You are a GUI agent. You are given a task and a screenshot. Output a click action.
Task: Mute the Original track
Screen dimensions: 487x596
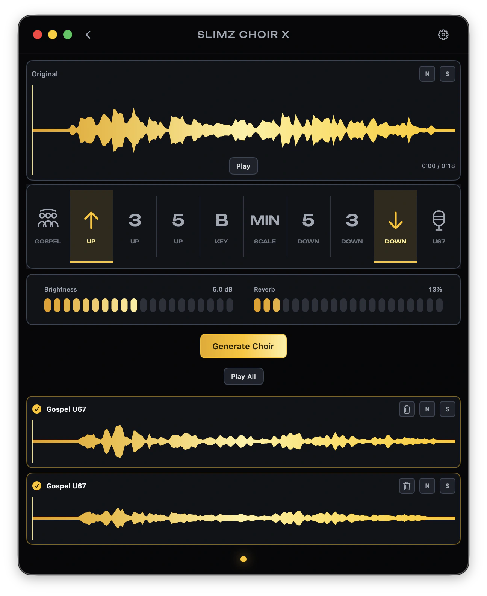coord(427,74)
